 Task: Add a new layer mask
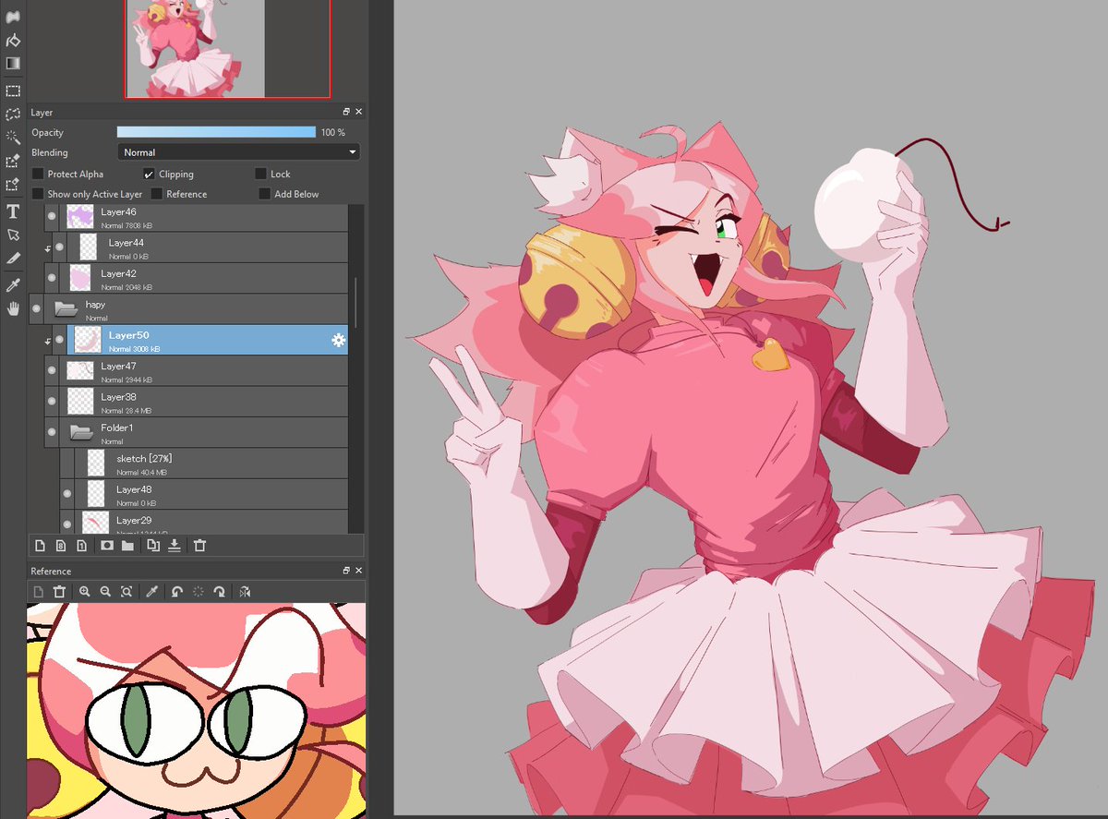click(x=107, y=546)
